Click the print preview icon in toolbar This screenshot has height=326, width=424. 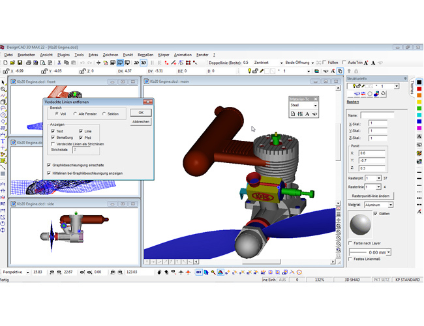[42, 63]
